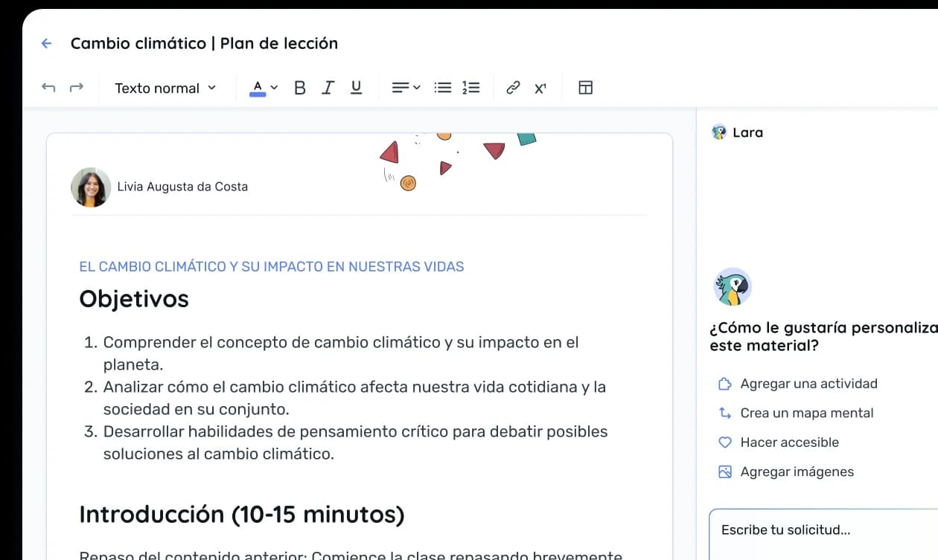Screen dimensions: 938x560
Task: Click the puzzle piece activity icon
Action: (x=724, y=384)
